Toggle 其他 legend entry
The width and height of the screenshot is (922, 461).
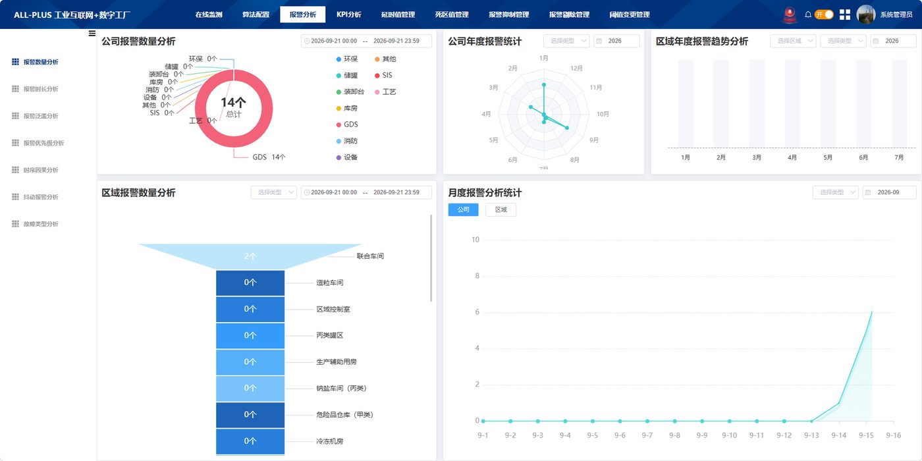(385, 59)
